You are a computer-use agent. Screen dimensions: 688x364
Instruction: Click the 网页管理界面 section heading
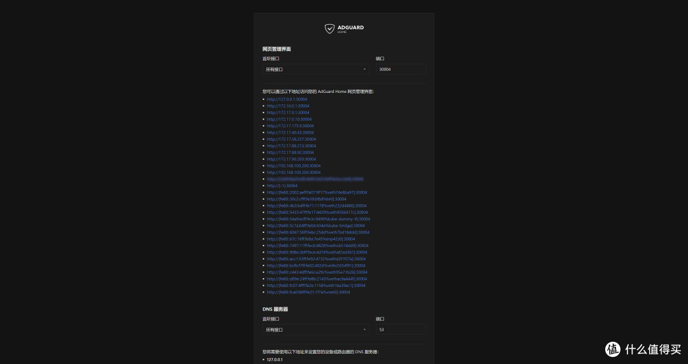(277, 49)
